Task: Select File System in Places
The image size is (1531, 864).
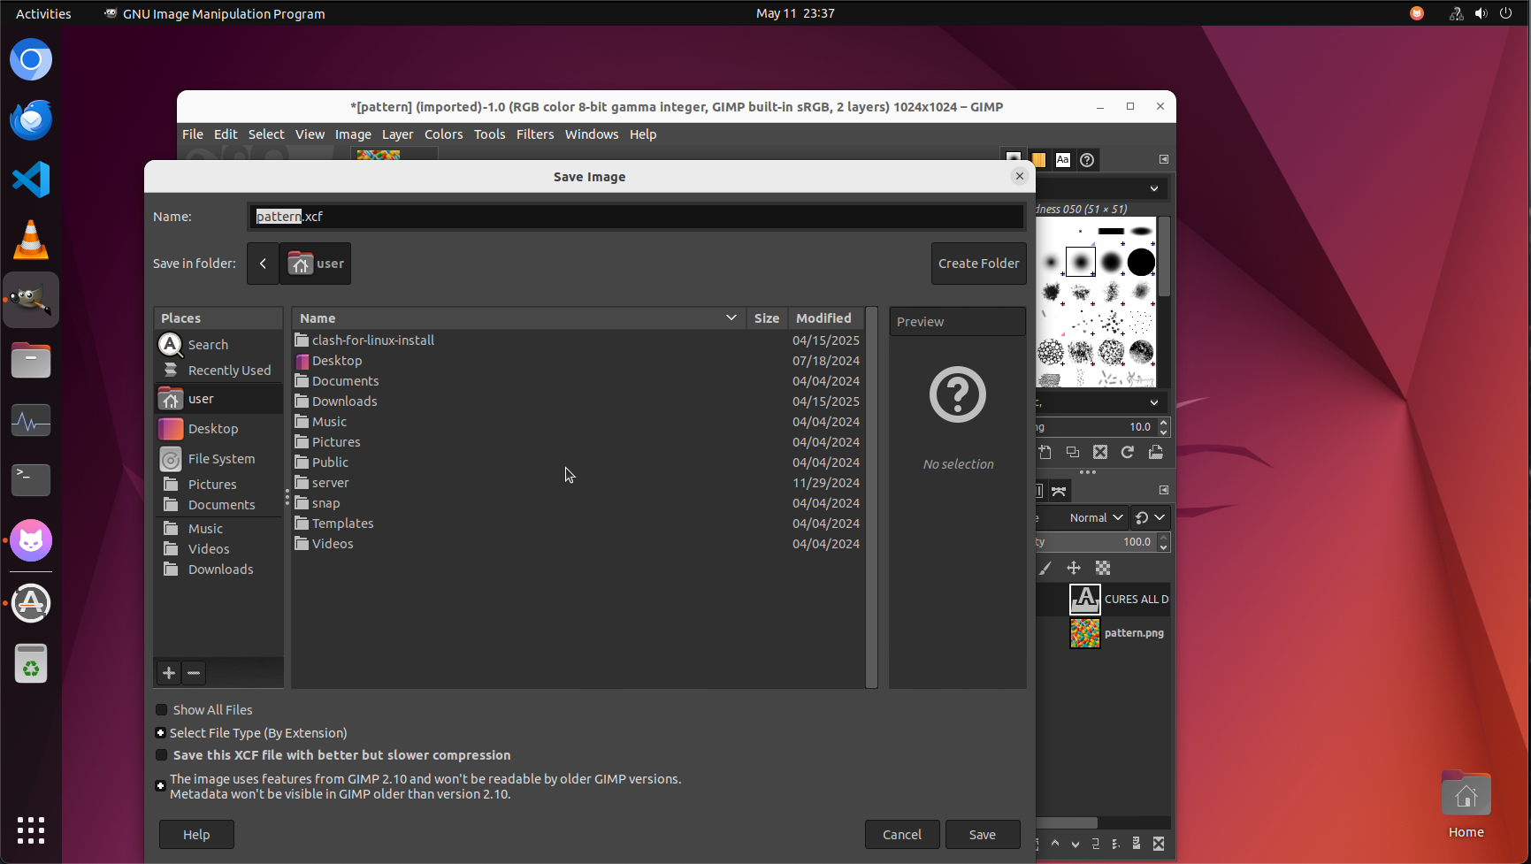Action: 218,459
